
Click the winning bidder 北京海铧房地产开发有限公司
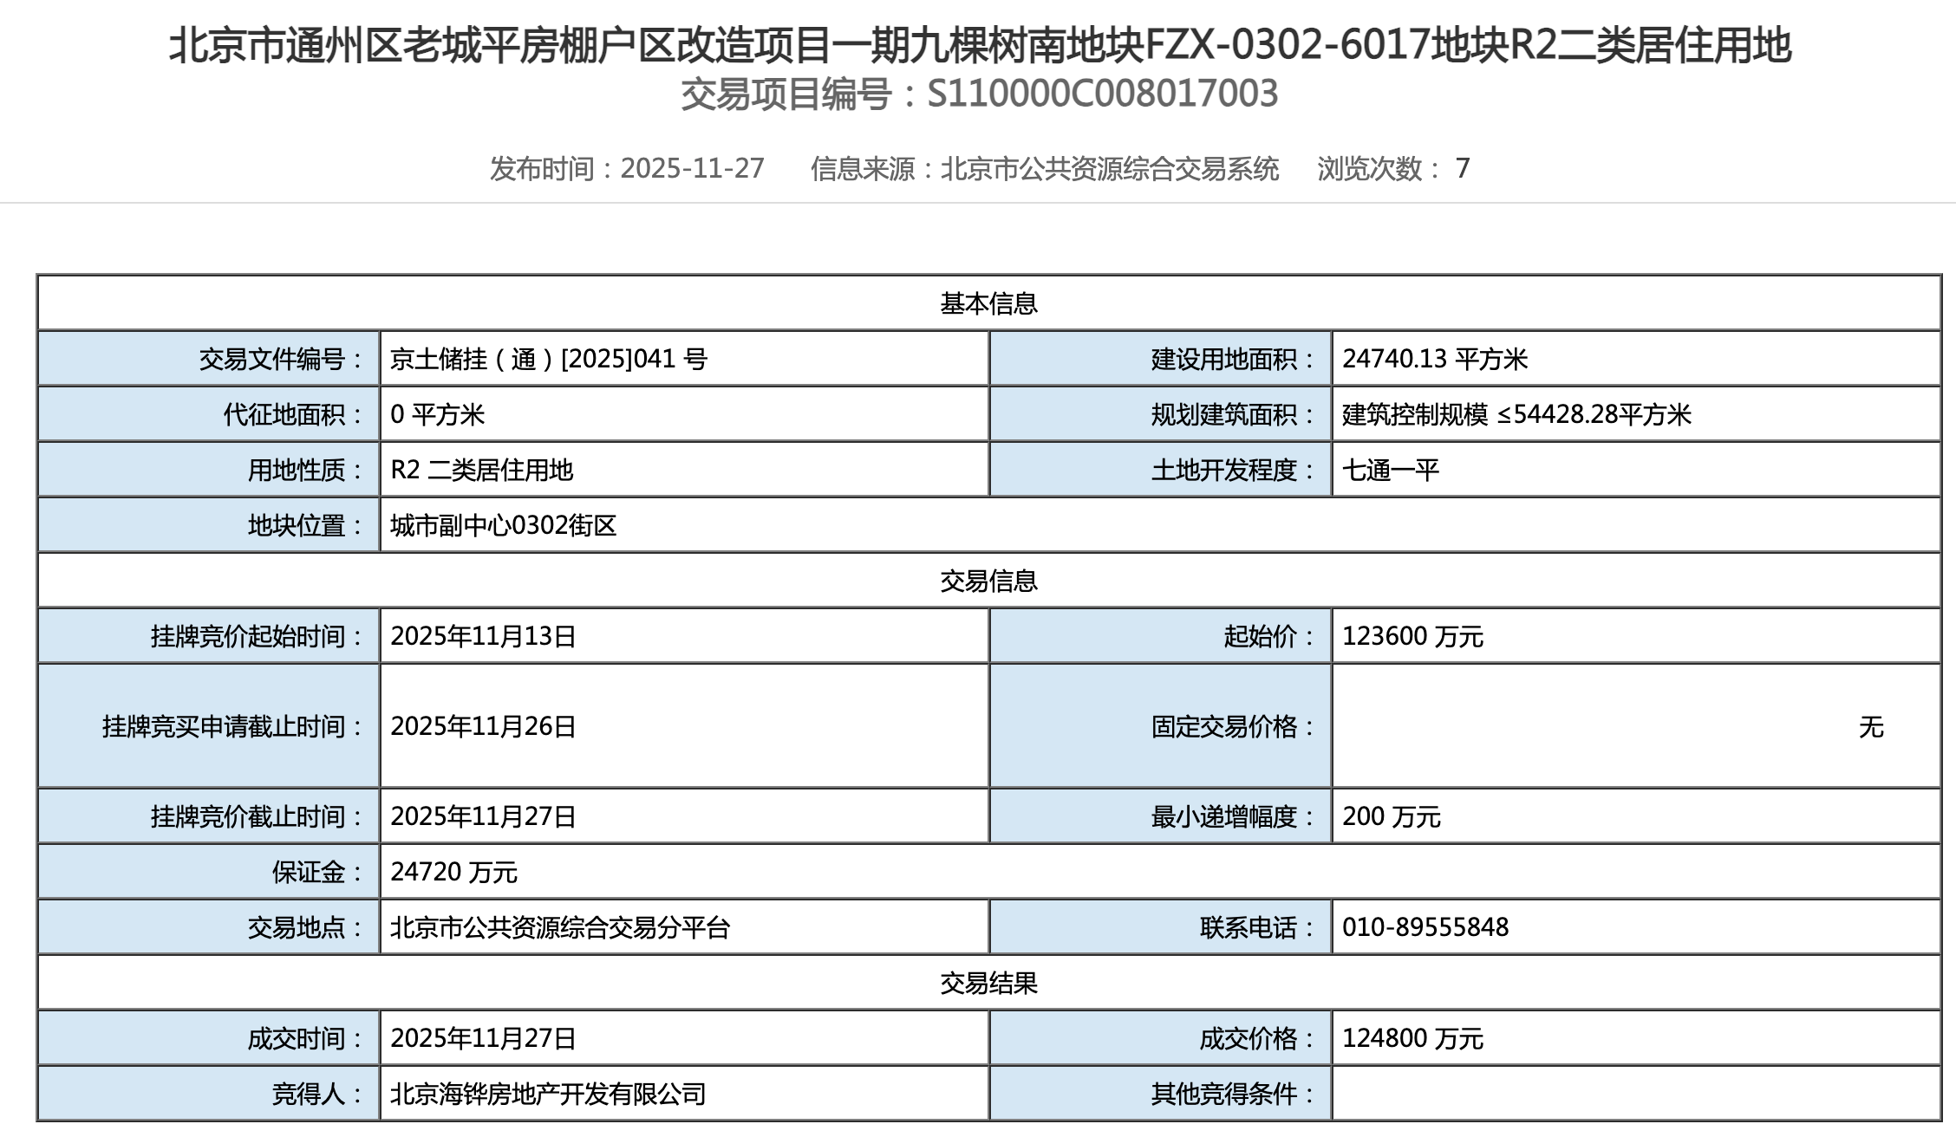(x=548, y=1094)
